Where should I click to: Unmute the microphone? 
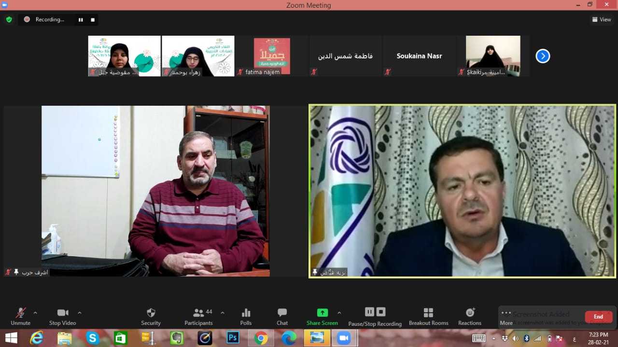click(20, 316)
